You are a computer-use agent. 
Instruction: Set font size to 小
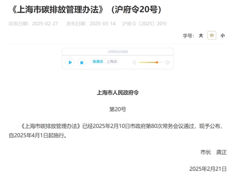click(x=223, y=35)
